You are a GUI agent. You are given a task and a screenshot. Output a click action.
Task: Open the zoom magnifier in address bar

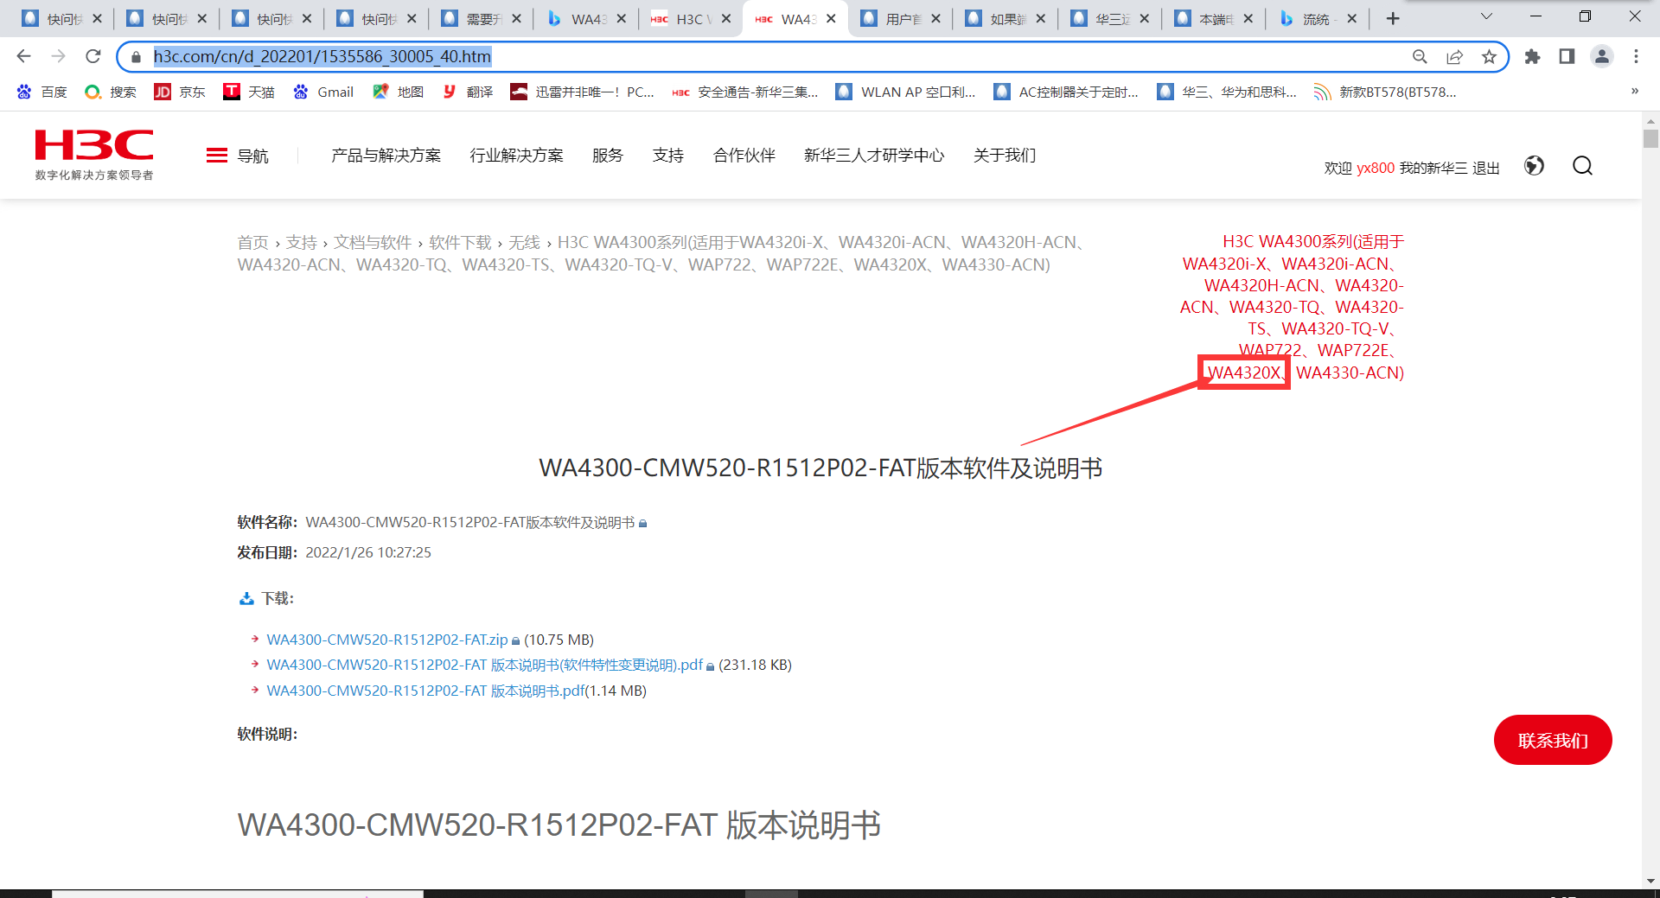[x=1420, y=57]
